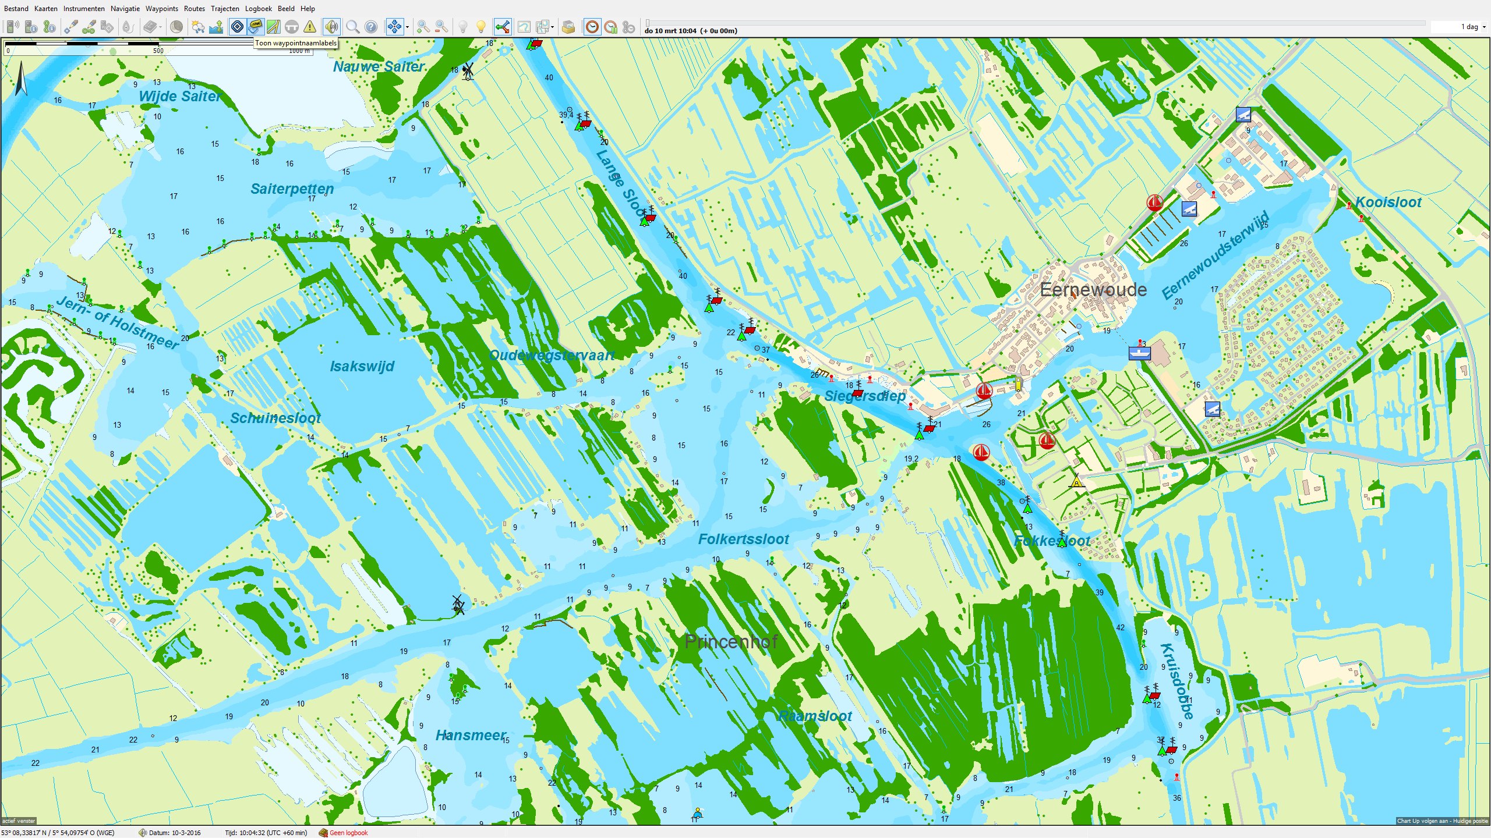This screenshot has height=838, width=1491.
Task: Click the single chart selection icon
Action: [524, 27]
